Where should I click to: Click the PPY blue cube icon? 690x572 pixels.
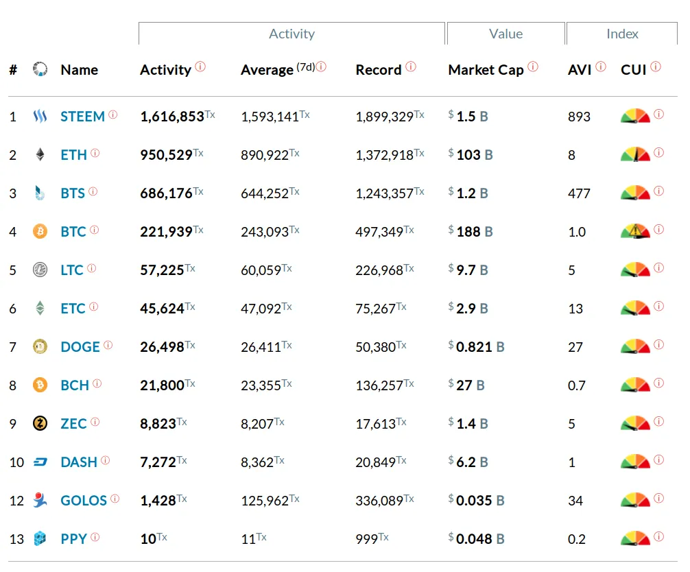pos(40,538)
